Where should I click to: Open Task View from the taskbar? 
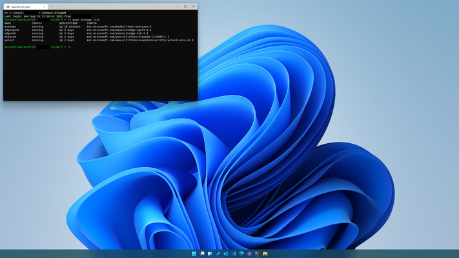[202, 253]
